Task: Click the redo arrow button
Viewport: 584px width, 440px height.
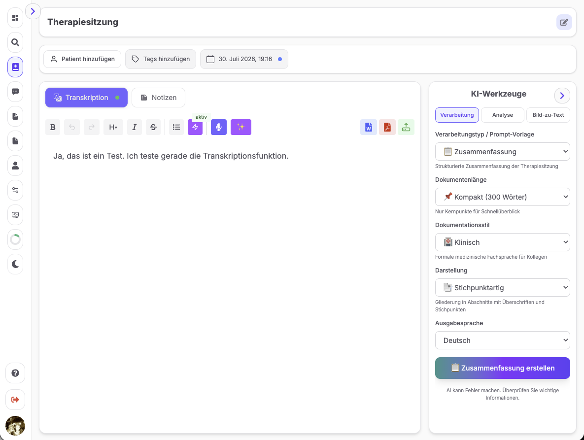Action: point(92,127)
